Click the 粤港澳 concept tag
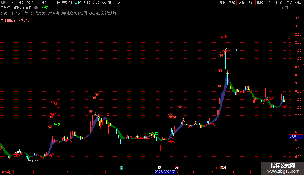The image size is (304, 175). 40,13
